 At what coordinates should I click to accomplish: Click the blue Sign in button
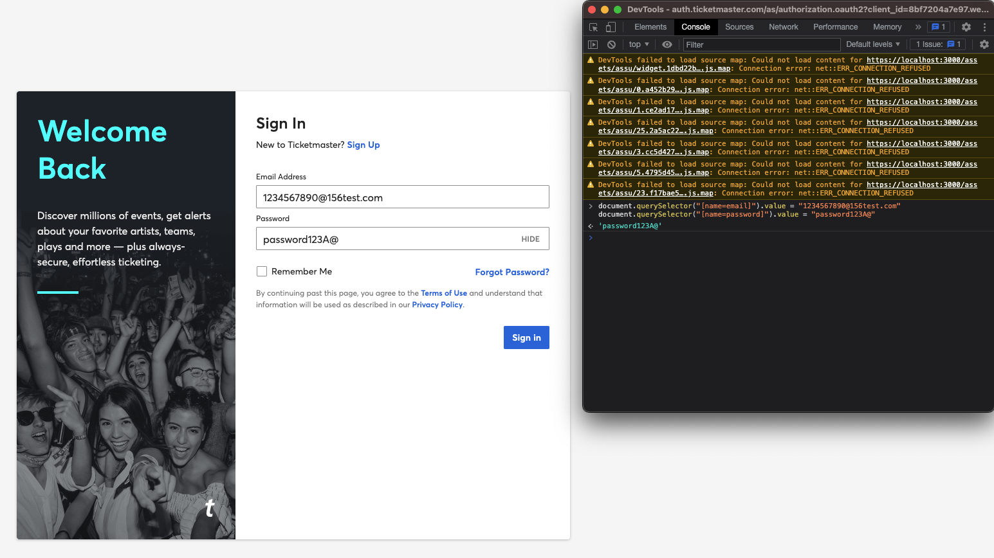pos(526,337)
